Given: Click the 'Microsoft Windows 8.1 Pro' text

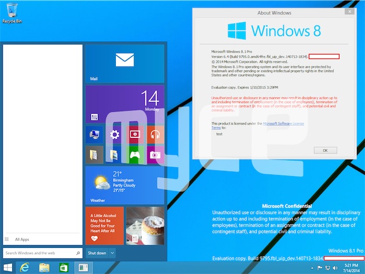Looking at the screenshot, I should (232, 52).
